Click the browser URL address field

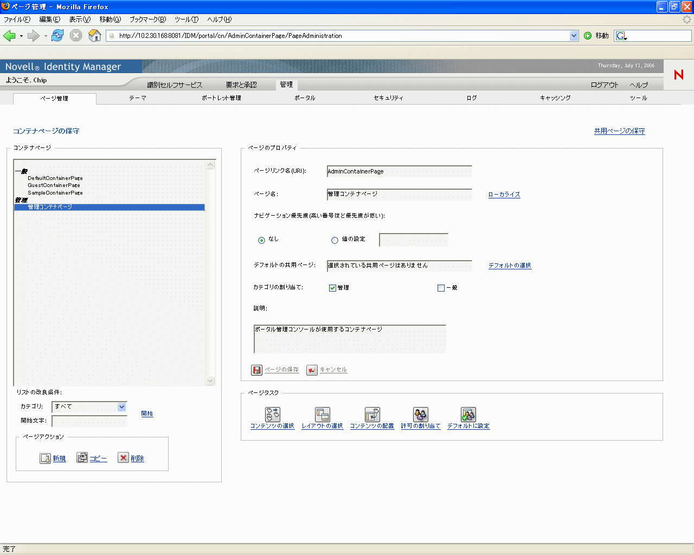click(x=343, y=36)
